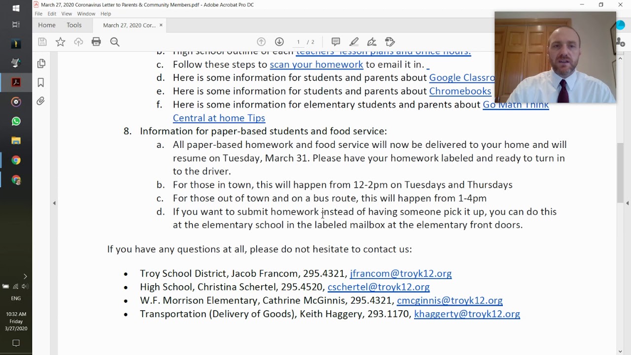
Task: Open the Chromebooks link
Action: tap(460, 91)
